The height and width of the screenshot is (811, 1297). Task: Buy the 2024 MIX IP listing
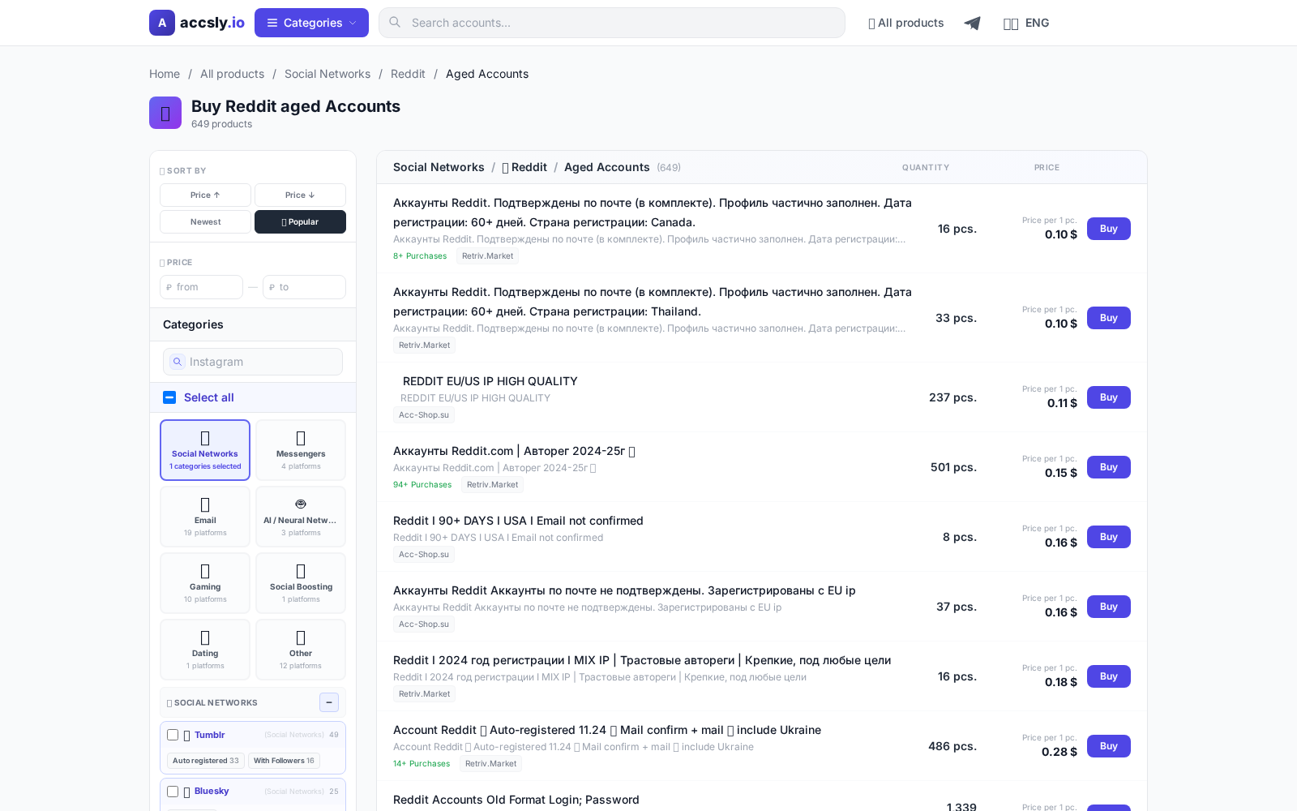coord(1108,676)
